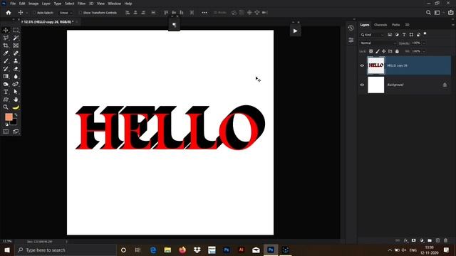
Task: Select the Gradient tool
Action: [6, 76]
